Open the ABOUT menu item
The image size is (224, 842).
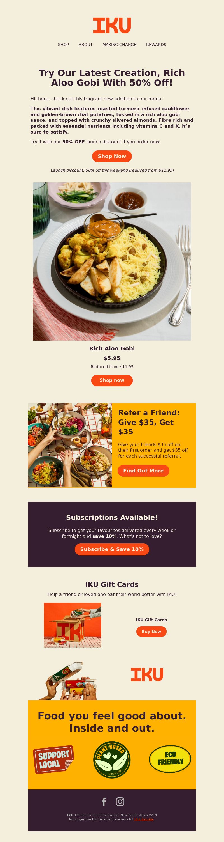click(85, 44)
